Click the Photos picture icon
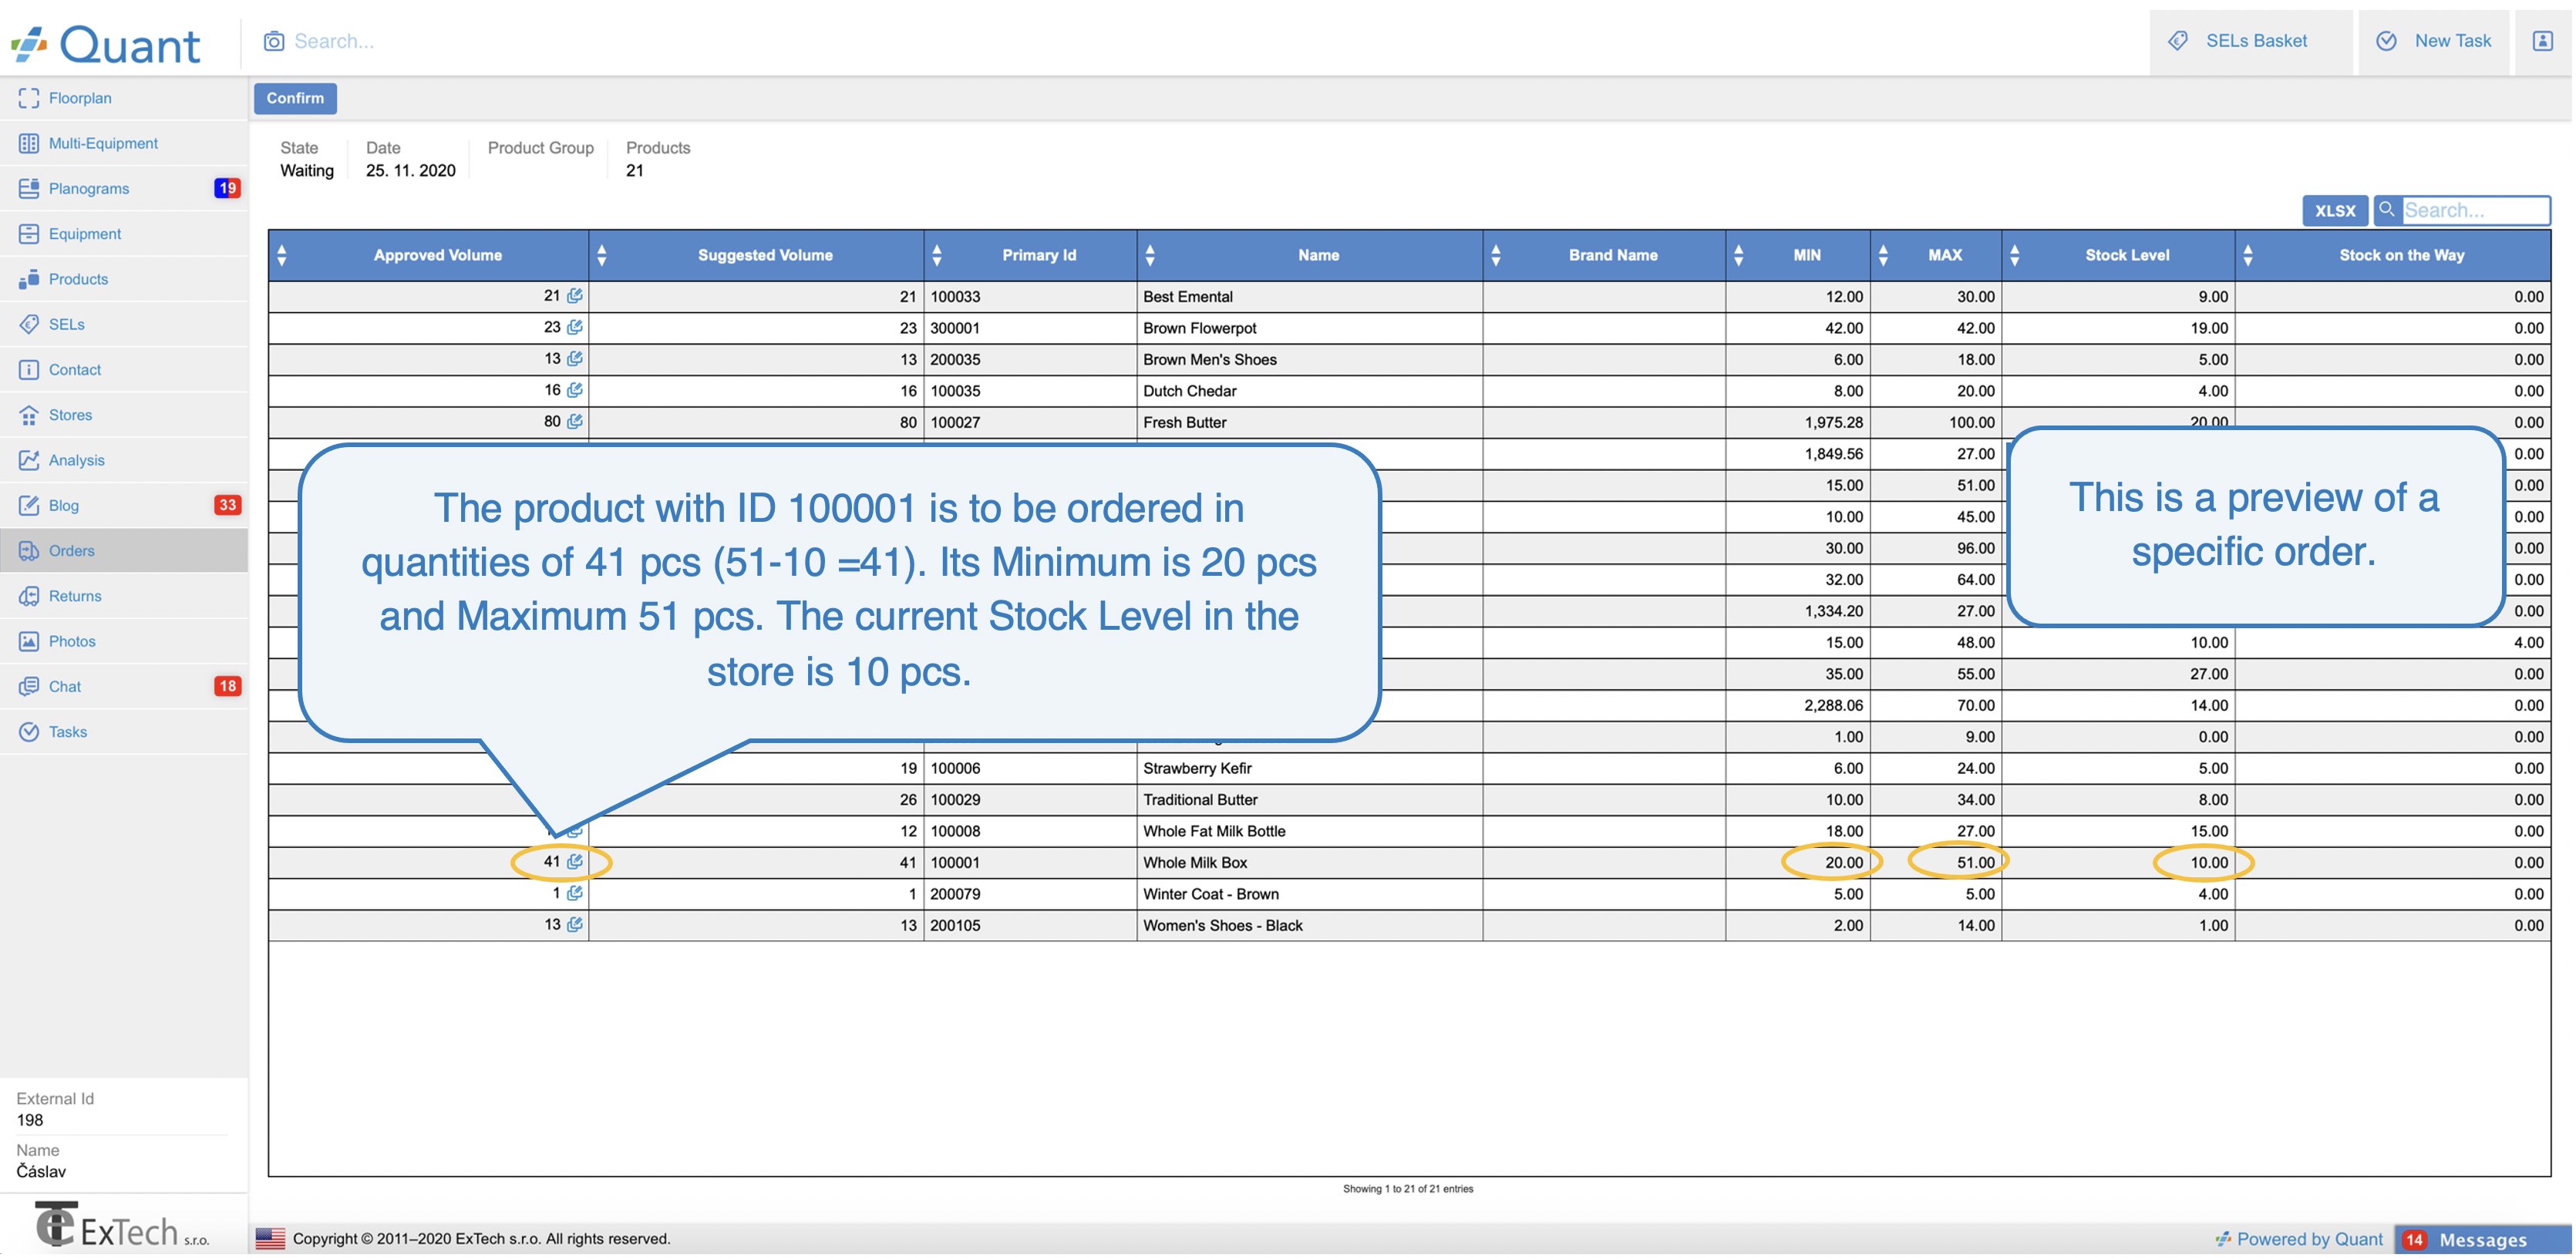 pyautogui.click(x=29, y=641)
